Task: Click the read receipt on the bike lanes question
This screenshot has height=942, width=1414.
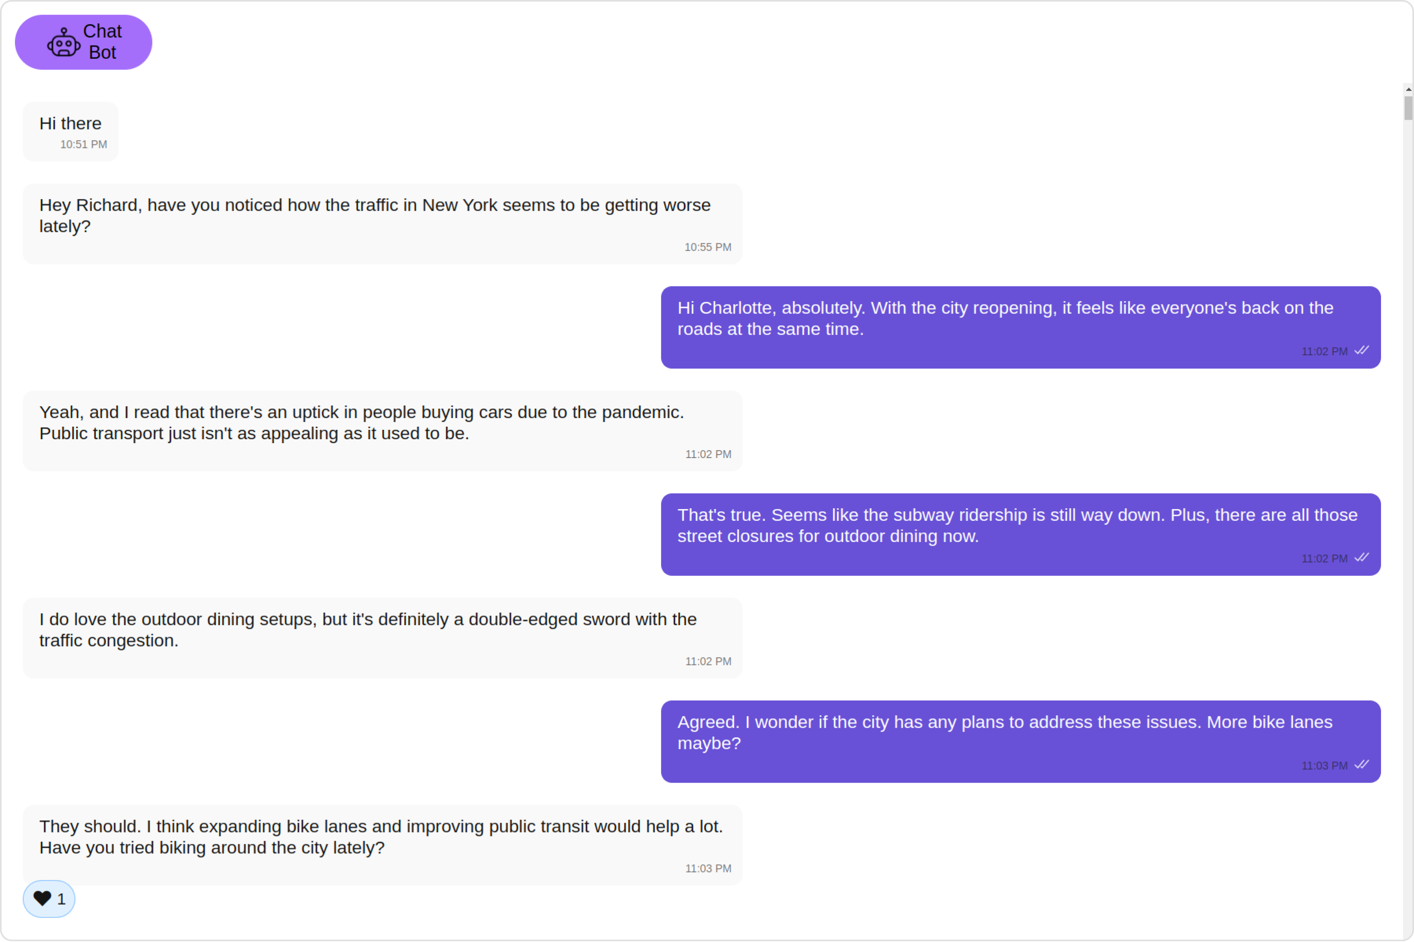Action: [1362, 765]
